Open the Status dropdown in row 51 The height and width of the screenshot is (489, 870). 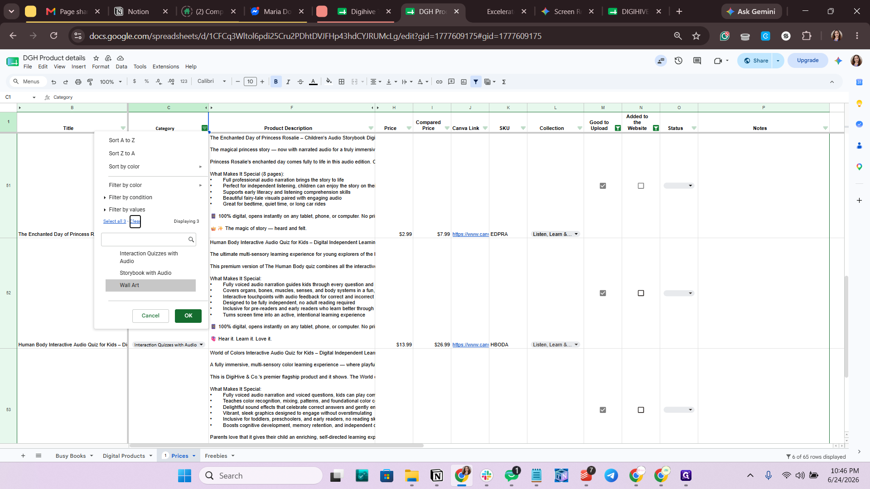pos(679,186)
